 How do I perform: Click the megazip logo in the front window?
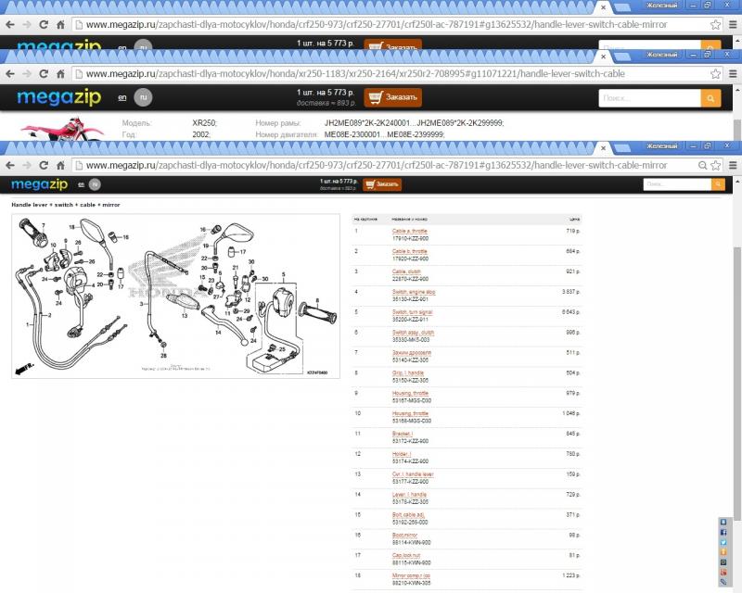tap(39, 184)
